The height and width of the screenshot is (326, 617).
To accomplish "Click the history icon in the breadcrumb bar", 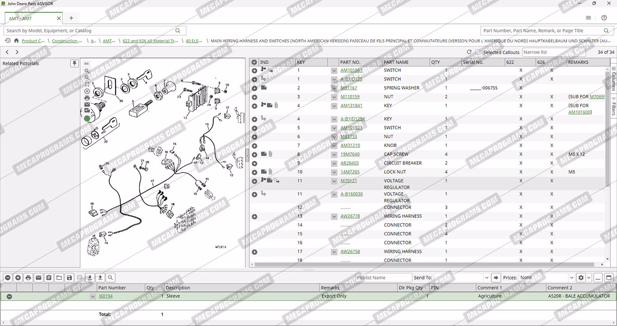I will click(x=8, y=41).
